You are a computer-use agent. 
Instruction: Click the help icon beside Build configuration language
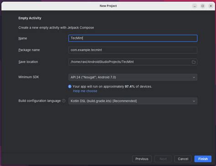64,101
